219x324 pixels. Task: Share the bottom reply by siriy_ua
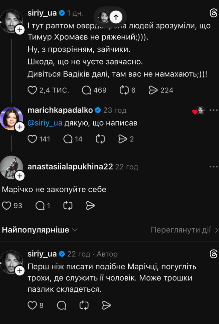click(x=107, y=305)
